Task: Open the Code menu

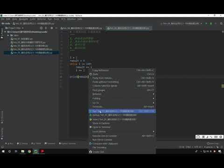Action: [x=33, y=19]
